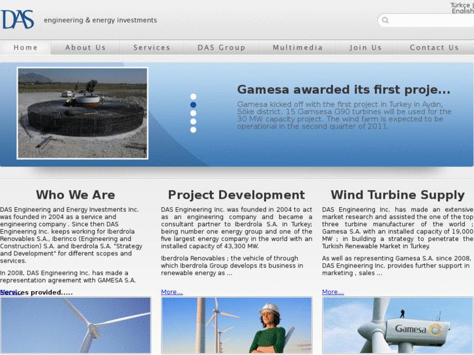The width and height of the screenshot is (474, 355).
Task: Open the Multimedia menu
Action: (x=297, y=48)
